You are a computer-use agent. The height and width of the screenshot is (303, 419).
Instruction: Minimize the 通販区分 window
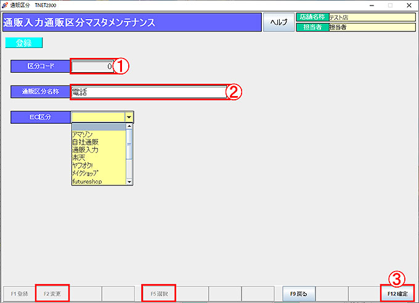[372, 6]
